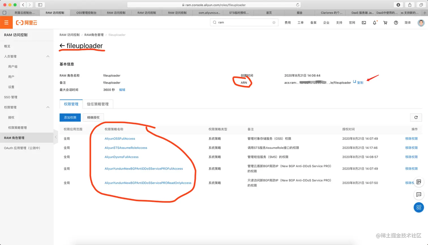The height and width of the screenshot is (245, 428).
Task: Clear the search box with the x icon
Action: (274, 23)
